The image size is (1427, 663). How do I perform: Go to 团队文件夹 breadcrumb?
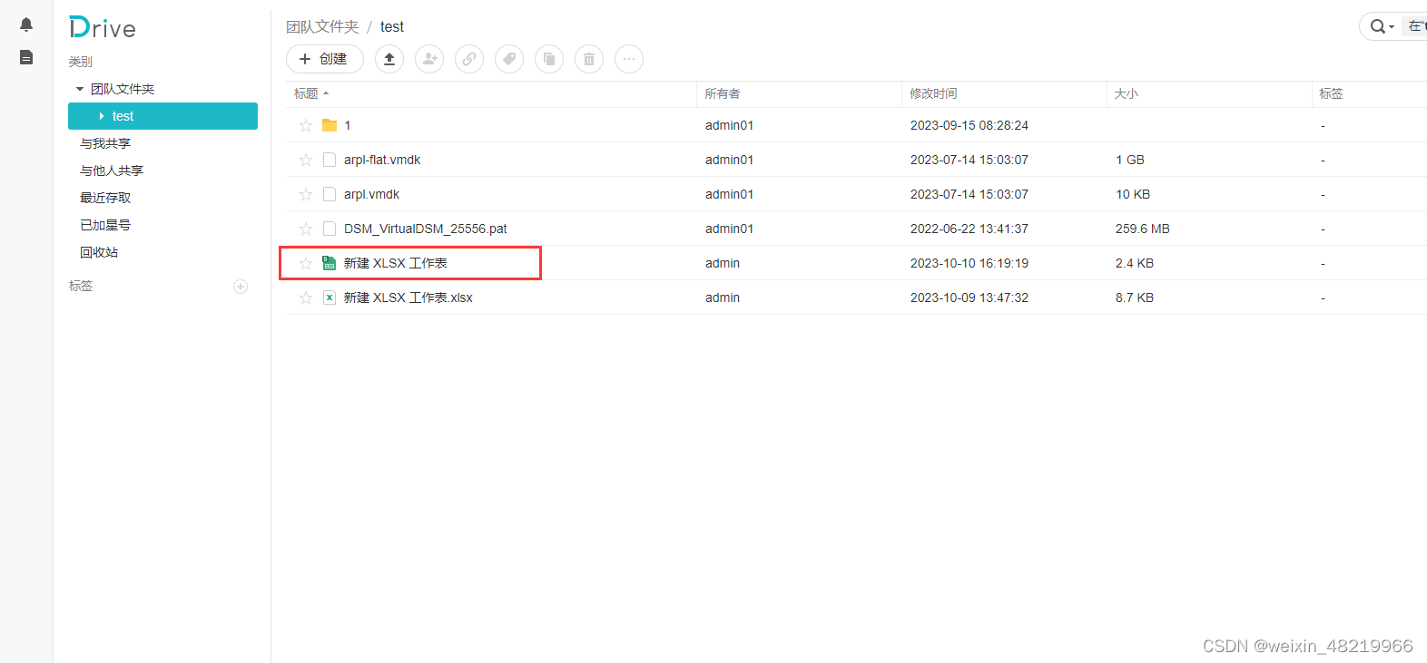click(x=322, y=26)
